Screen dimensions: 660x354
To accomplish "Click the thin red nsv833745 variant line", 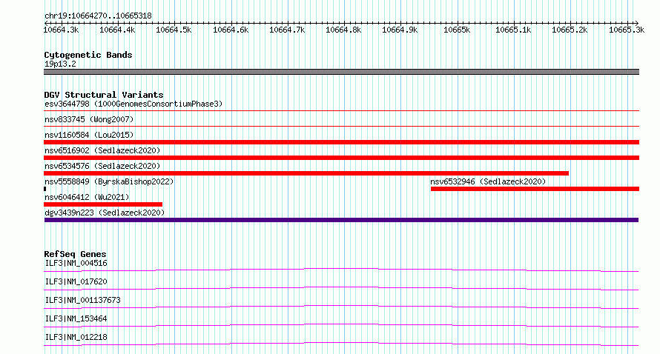I will click(341, 126).
